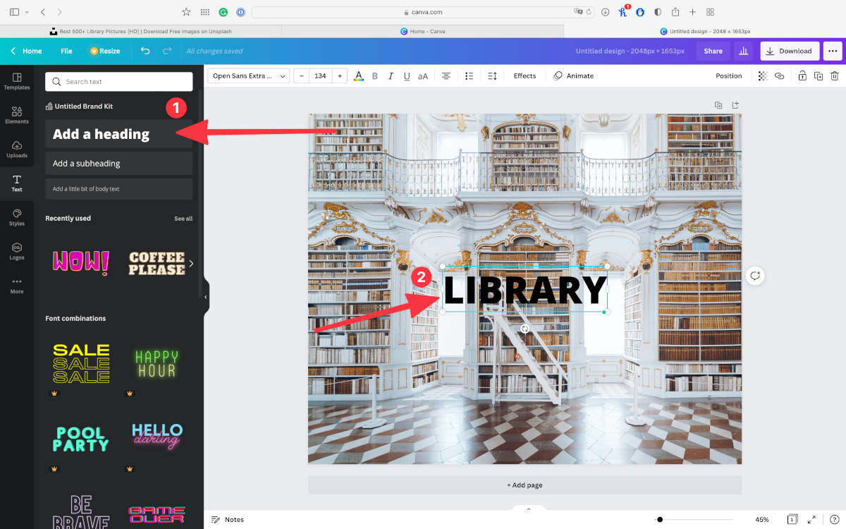
Task: Open the letter and line spacing option
Action: (x=493, y=75)
